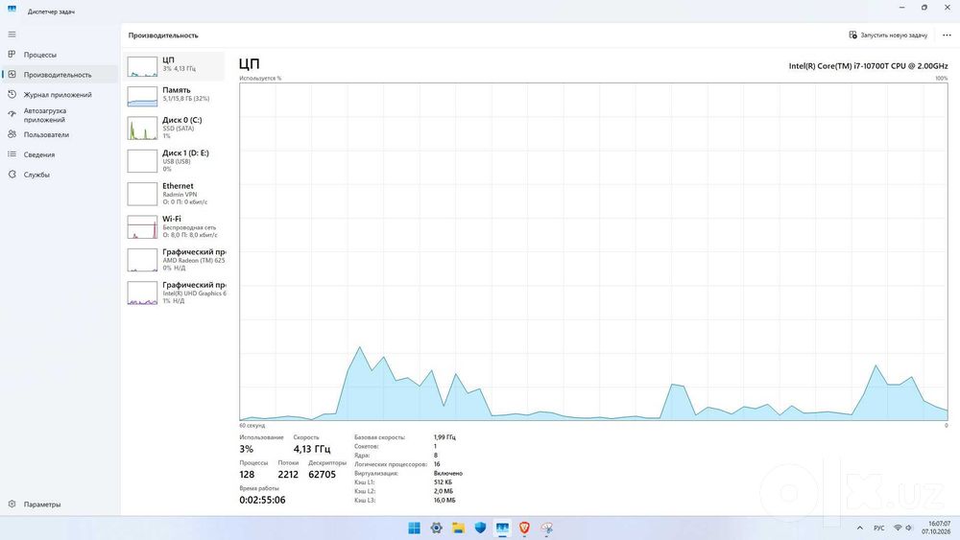
Task: Click the threads count 2212
Action: coord(288,475)
